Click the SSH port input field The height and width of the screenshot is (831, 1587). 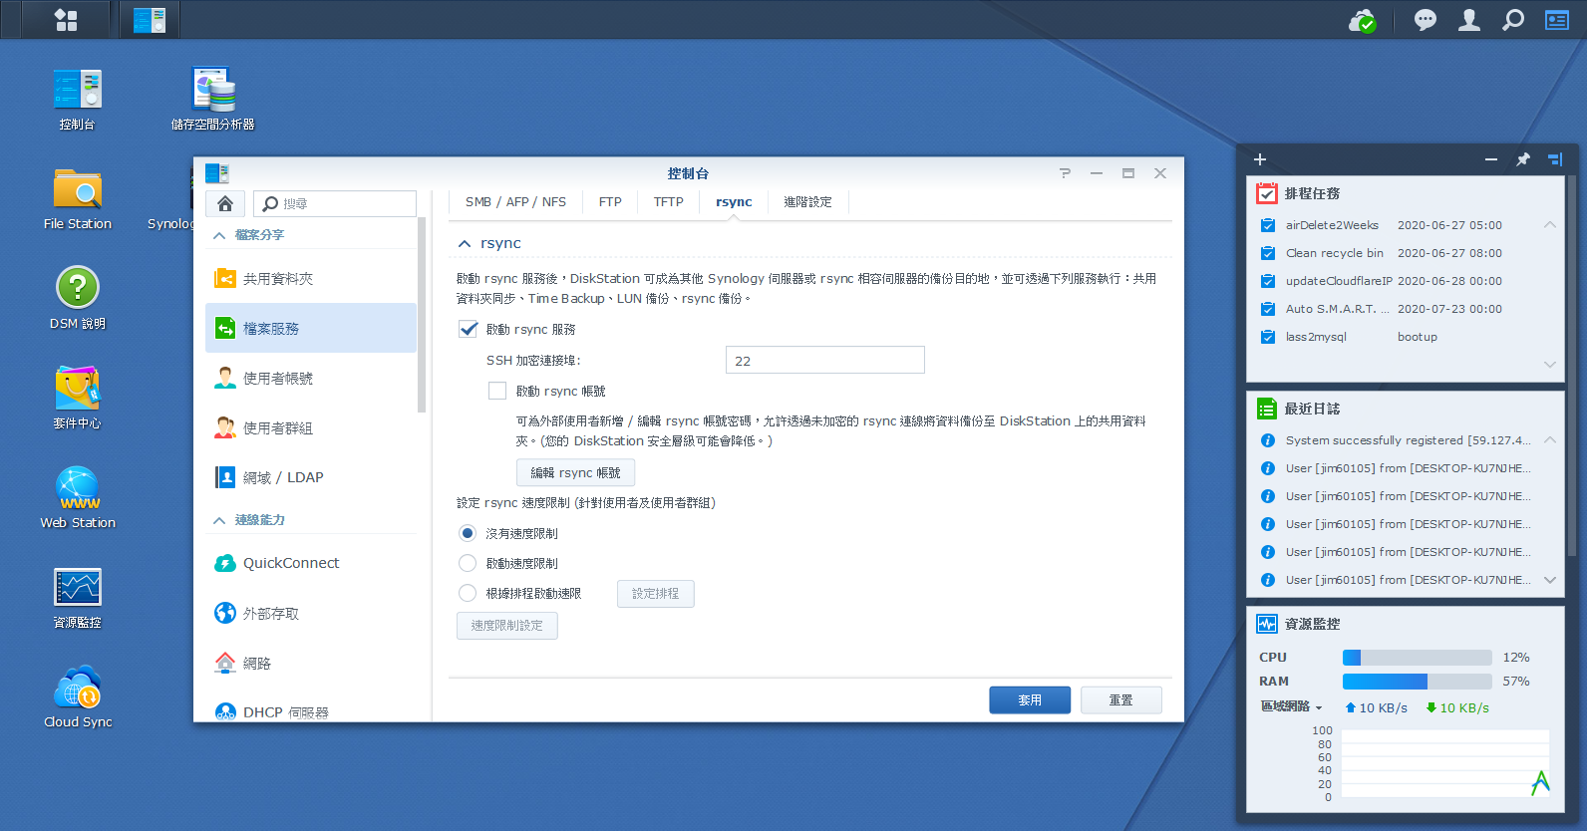point(824,361)
